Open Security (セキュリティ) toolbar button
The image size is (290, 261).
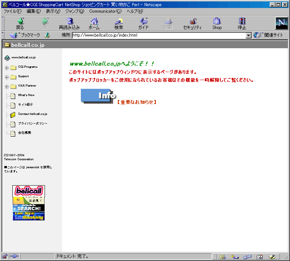point(192,24)
